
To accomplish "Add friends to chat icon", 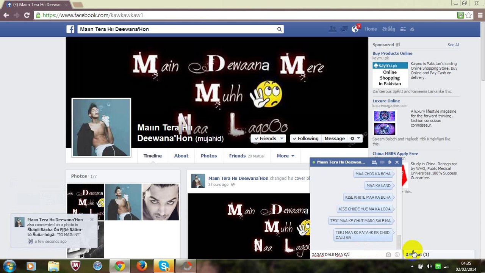I will click(x=374, y=162).
